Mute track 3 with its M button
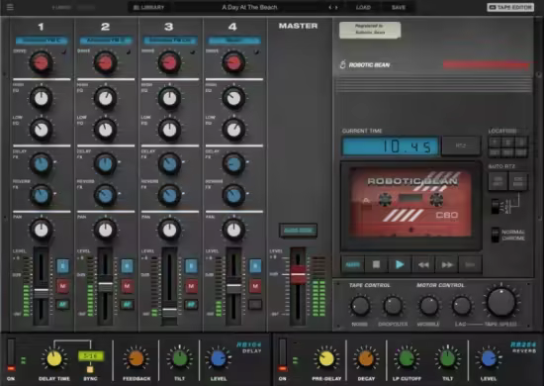 pos(191,286)
